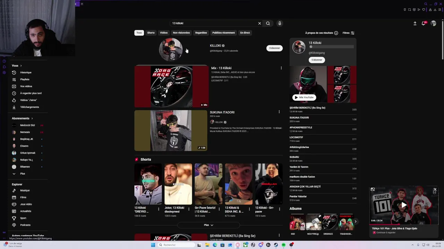Viewport: 444px width, 249px height.
Task: Open a new browser tab with plus
Action: [x=82, y=4]
